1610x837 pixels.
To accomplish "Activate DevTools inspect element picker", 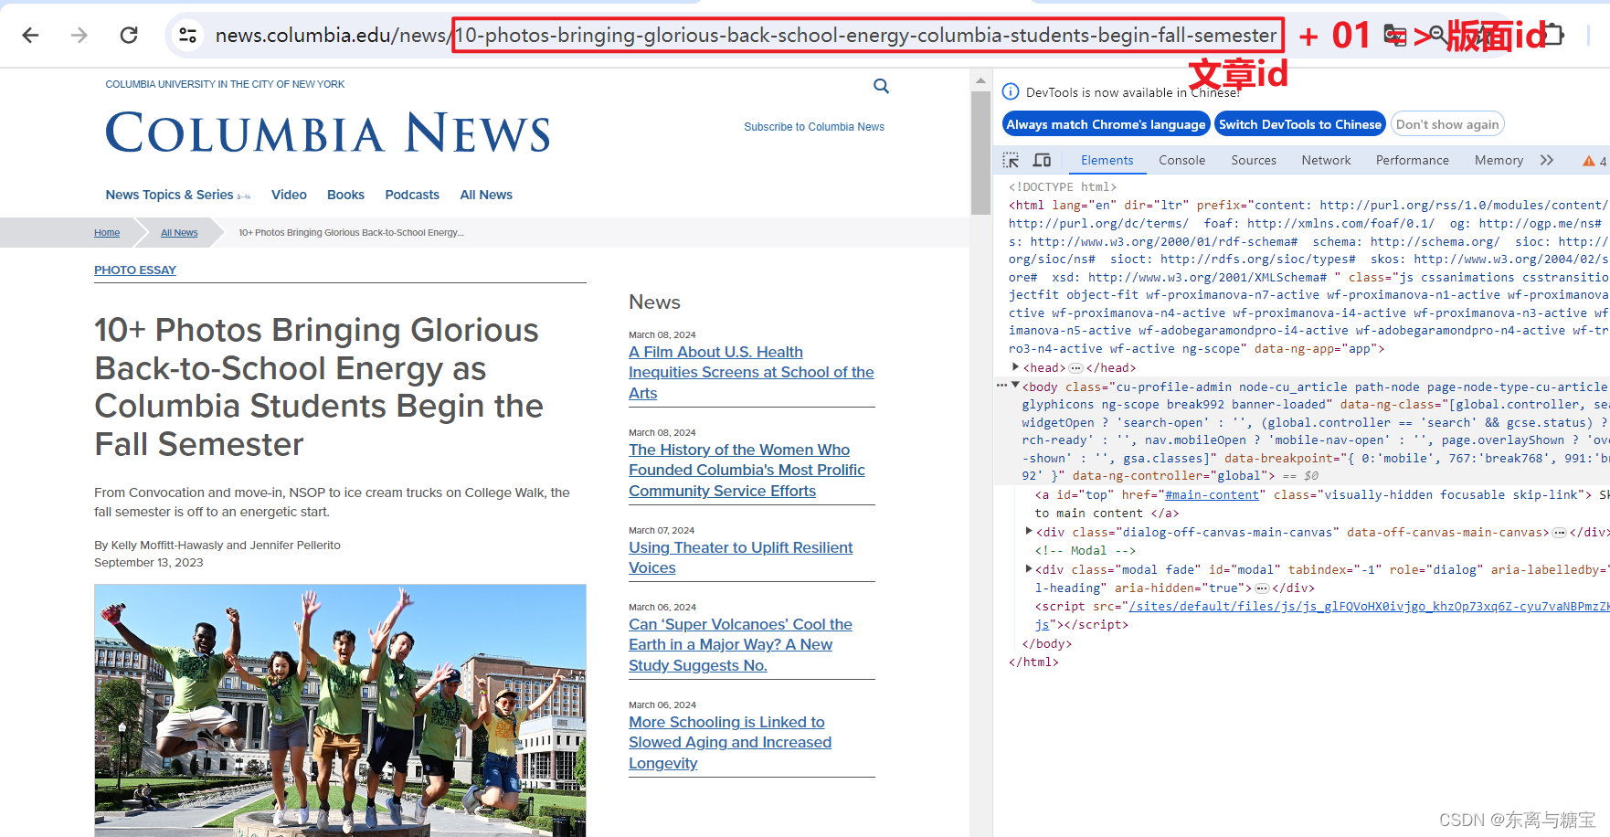I will (x=1011, y=160).
